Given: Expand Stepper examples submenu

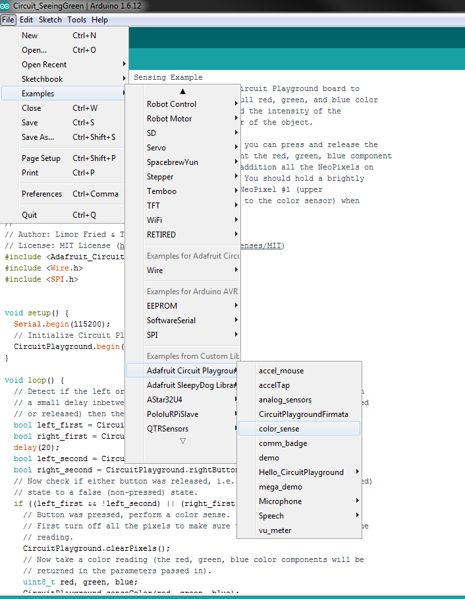Looking at the screenshot, I should coord(182,177).
